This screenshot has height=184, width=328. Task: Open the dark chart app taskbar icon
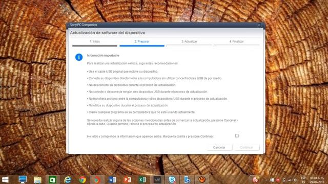click(157, 179)
